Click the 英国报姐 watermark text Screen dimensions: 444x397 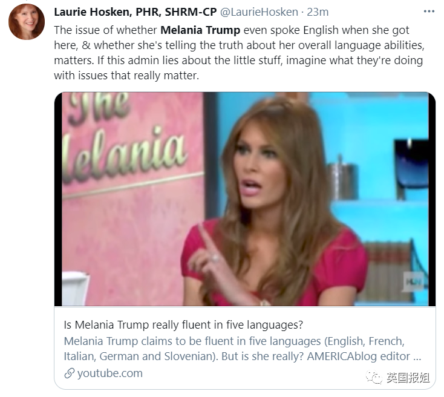[x=408, y=378]
